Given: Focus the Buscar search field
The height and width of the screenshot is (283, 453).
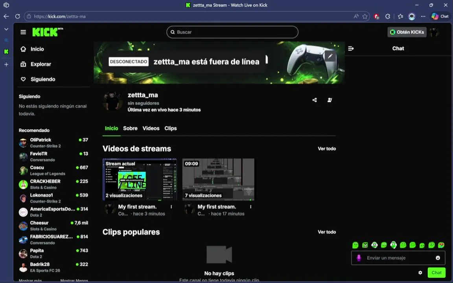Looking at the screenshot, I should [232, 32].
